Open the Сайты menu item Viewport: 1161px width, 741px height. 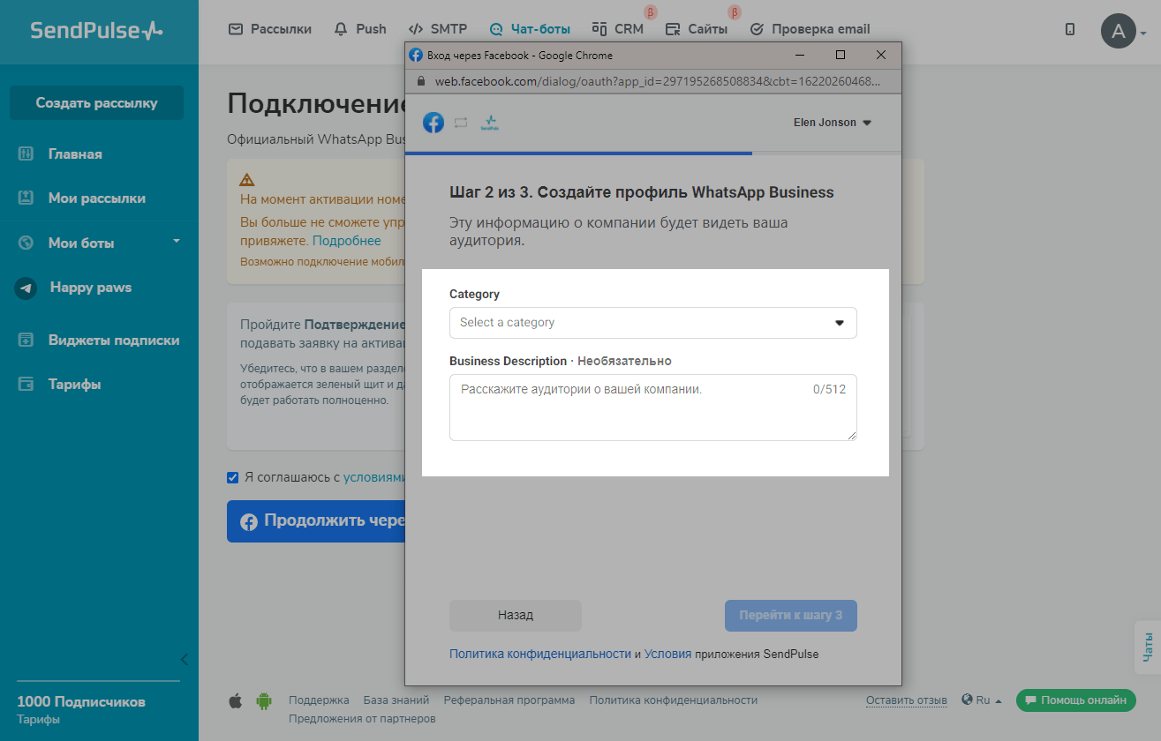click(697, 29)
